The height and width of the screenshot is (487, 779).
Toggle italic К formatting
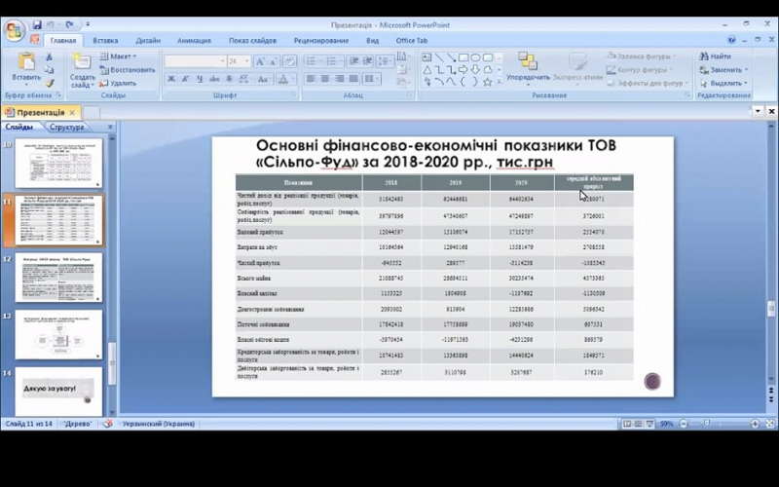pyautogui.click(x=185, y=79)
